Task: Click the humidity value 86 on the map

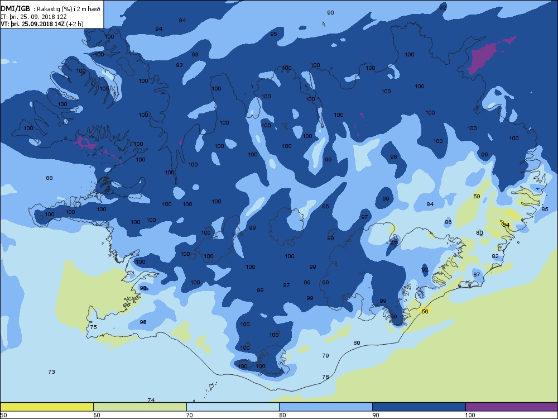Action: coord(448,222)
